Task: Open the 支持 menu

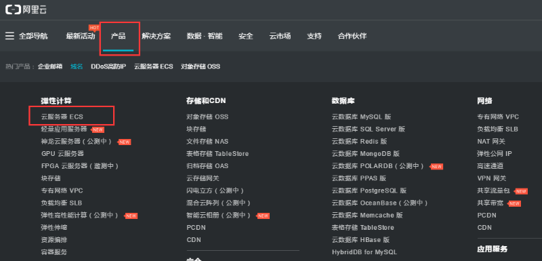Action: pos(314,36)
